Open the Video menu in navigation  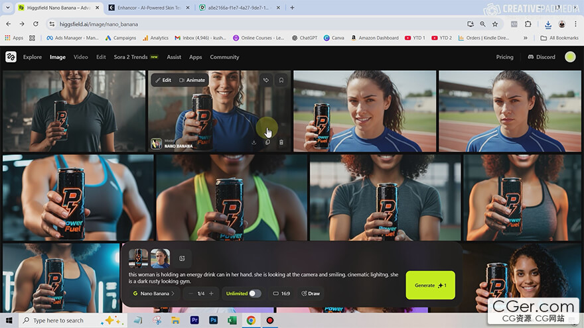tap(81, 57)
